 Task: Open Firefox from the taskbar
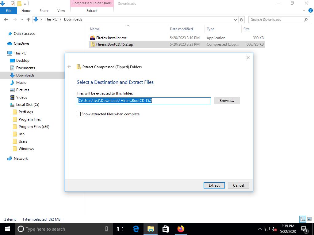point(181,229)
